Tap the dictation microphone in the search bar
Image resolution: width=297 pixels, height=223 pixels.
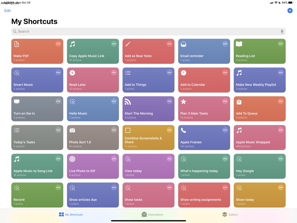tap(282, 31)
